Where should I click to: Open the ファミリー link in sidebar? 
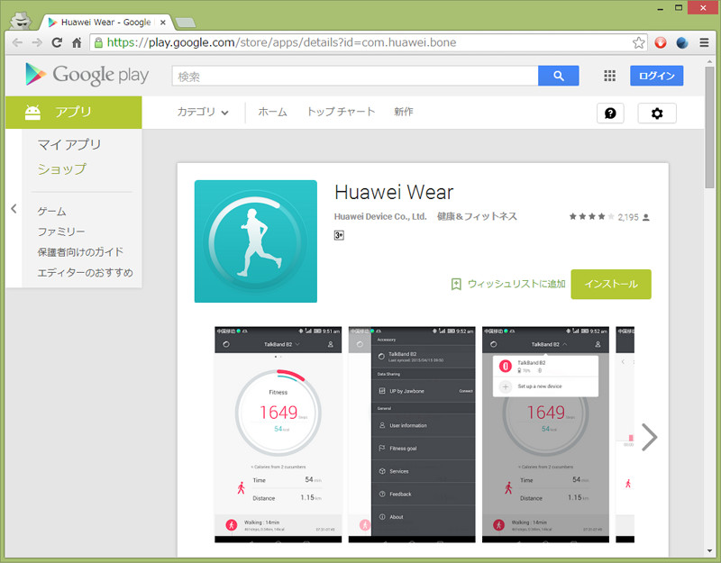[61, 232]
